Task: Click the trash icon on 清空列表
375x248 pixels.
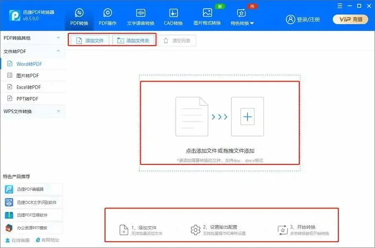Action: [166, 41]
